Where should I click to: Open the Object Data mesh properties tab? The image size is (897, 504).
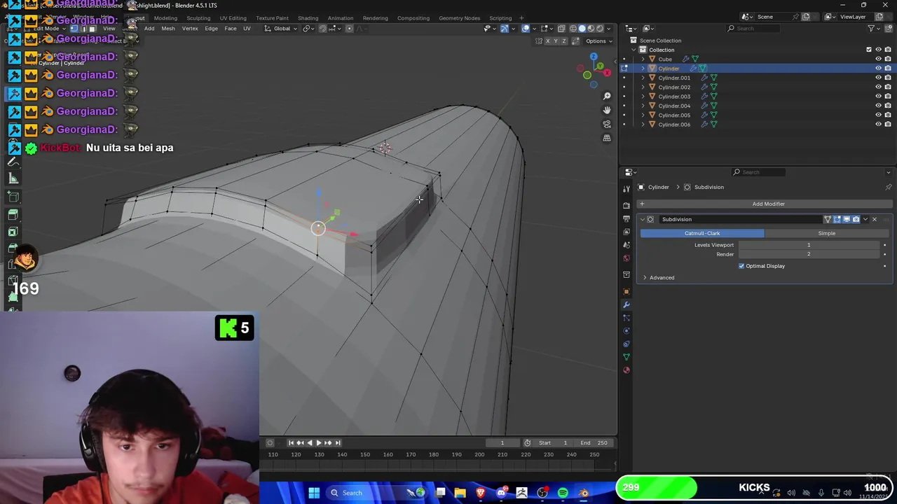click(626, 357)
